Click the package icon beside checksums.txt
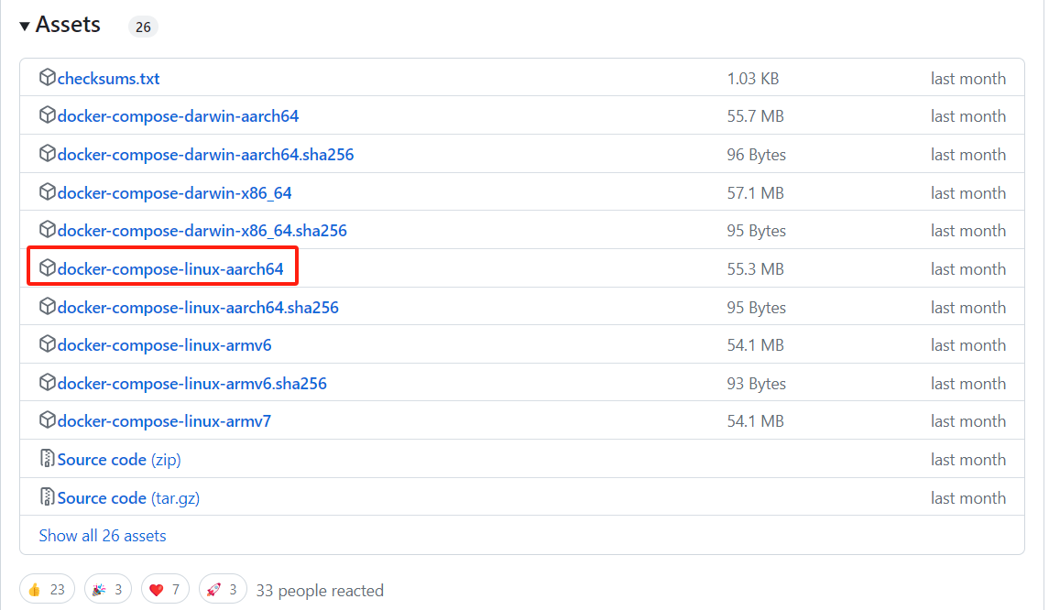The height and width of the screenshot is (610, 1049). (x=47, y=78)
